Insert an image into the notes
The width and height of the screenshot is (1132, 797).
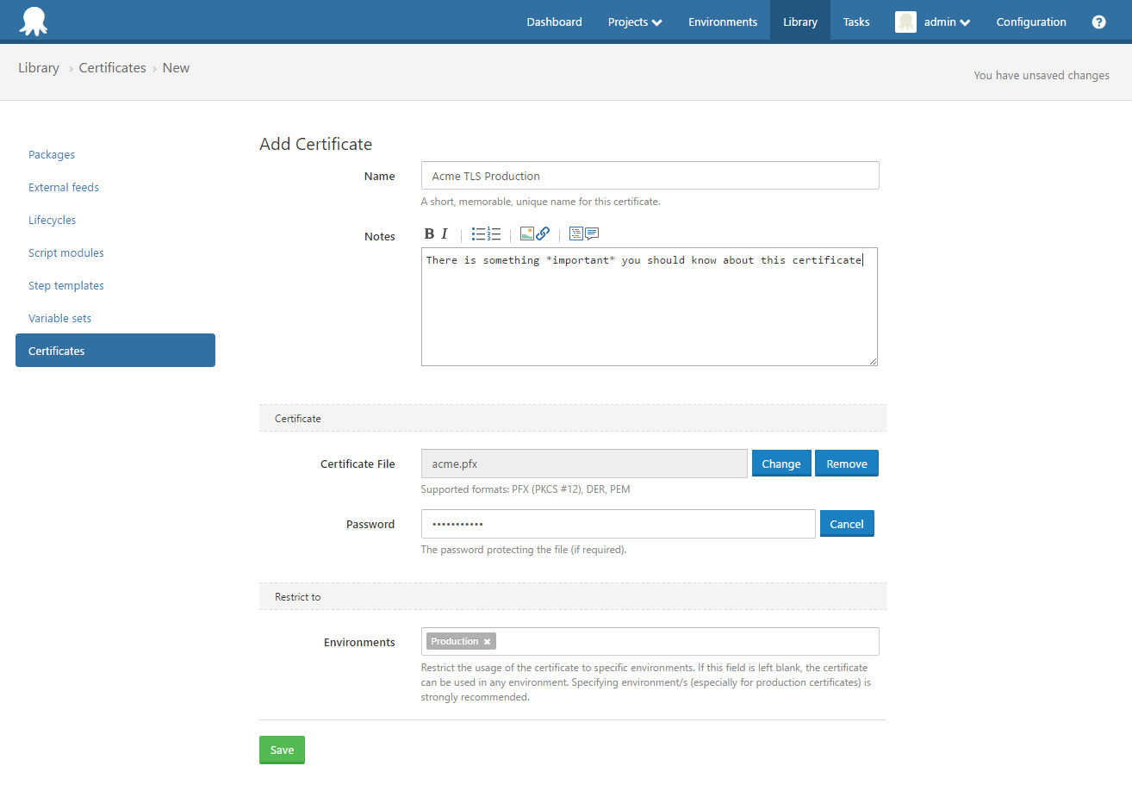[x=527, y=233]
